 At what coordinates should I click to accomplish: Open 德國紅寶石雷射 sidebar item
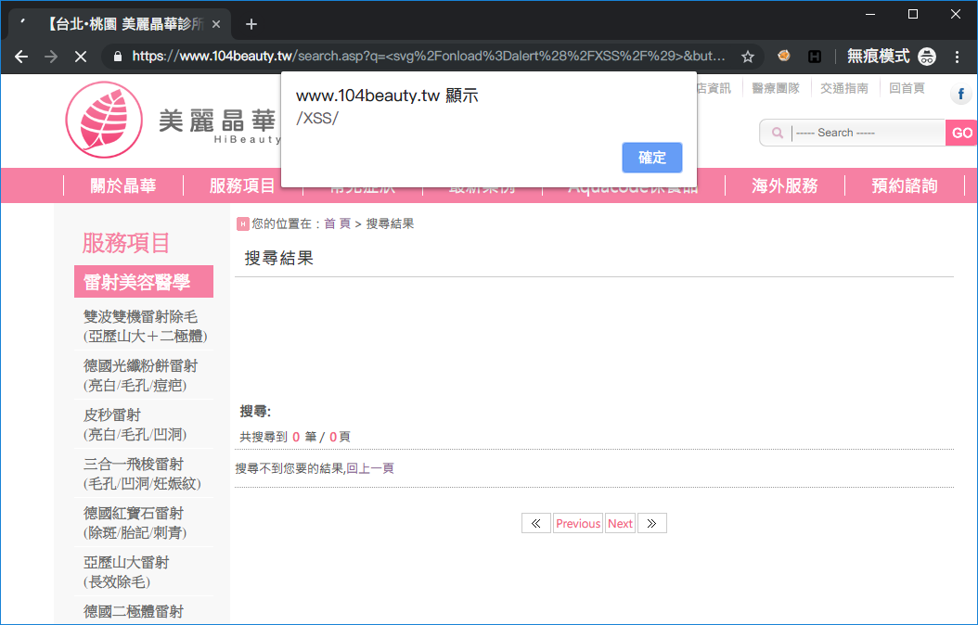coord(135,523)
